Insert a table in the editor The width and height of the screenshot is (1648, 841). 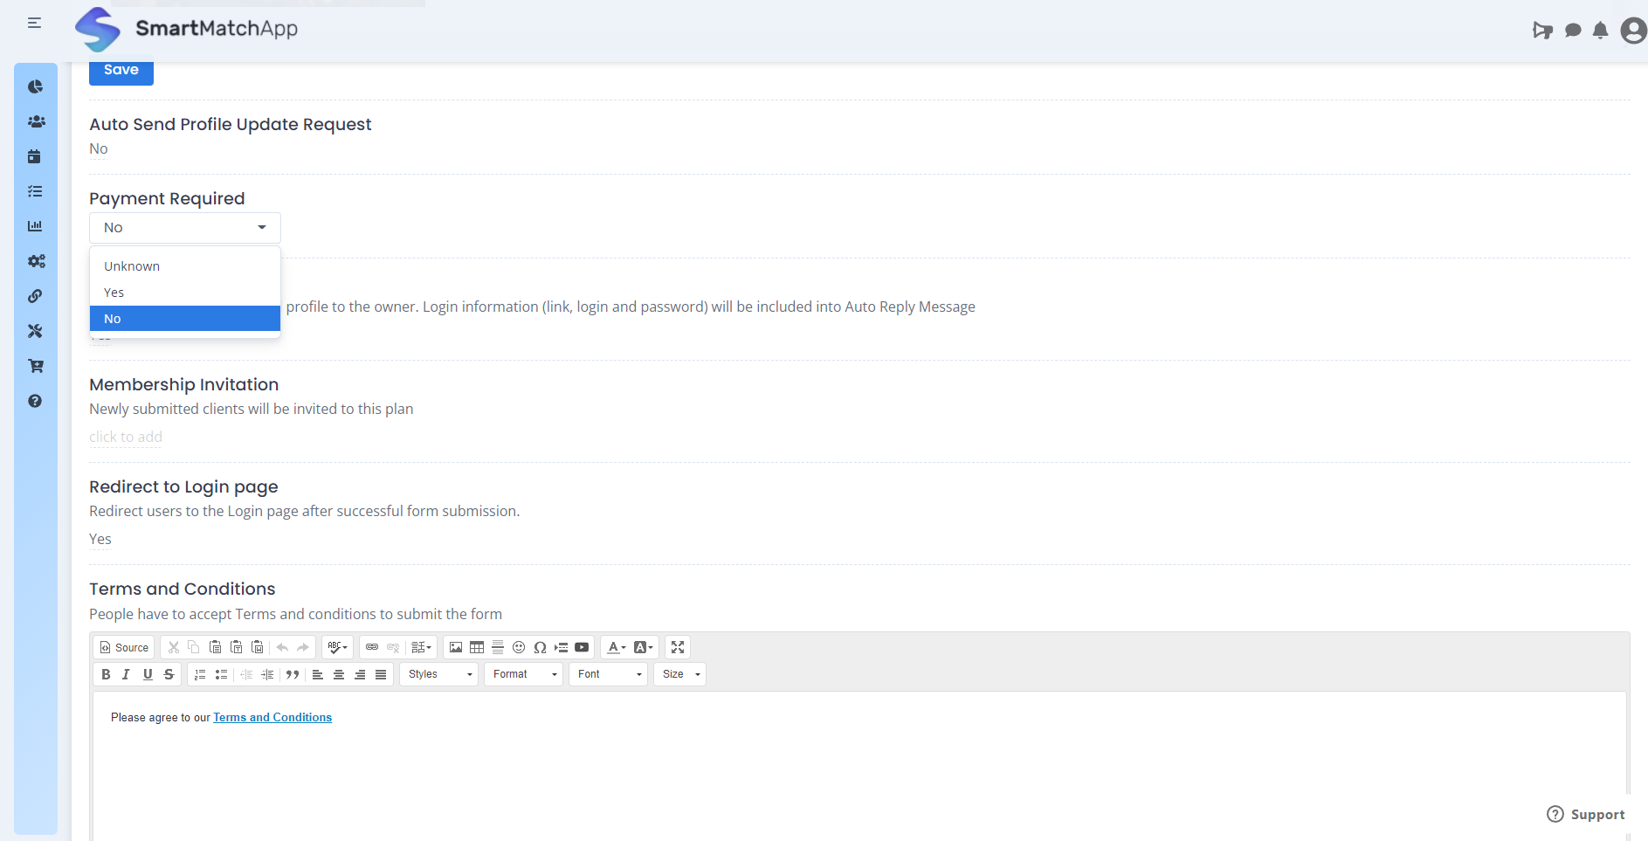point(477,647)
